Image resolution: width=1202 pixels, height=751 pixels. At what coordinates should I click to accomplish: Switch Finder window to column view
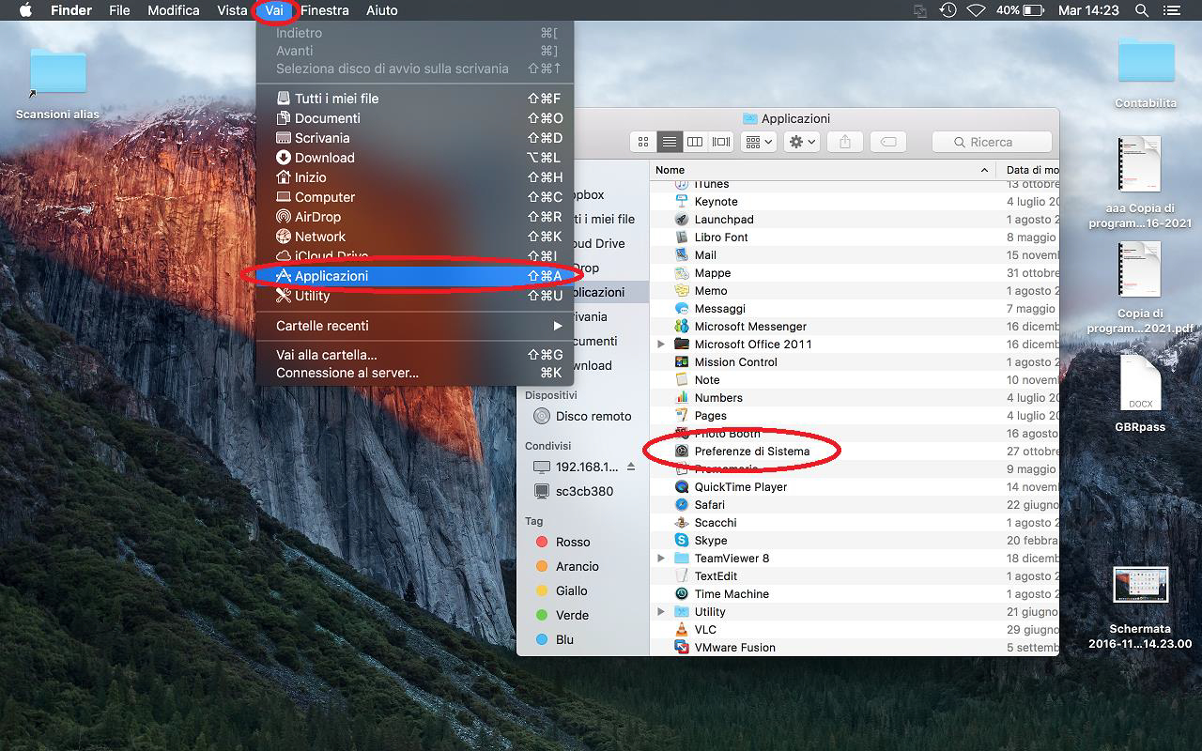695,142
